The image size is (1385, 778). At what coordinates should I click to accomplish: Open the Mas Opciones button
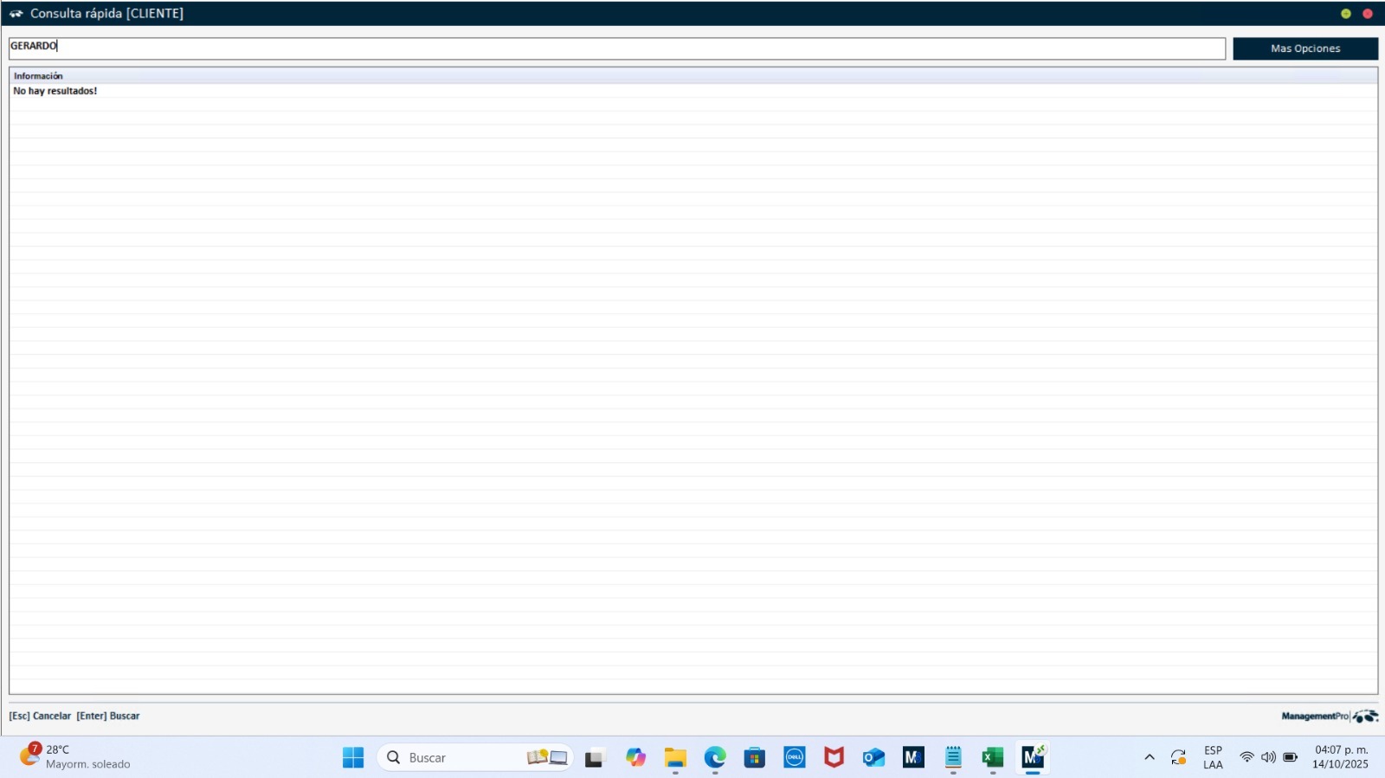pos(1304,48)
